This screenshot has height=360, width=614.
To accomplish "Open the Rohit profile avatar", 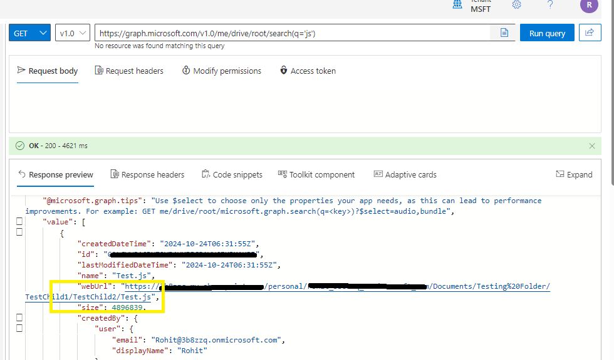I will [x=589, y=6].
